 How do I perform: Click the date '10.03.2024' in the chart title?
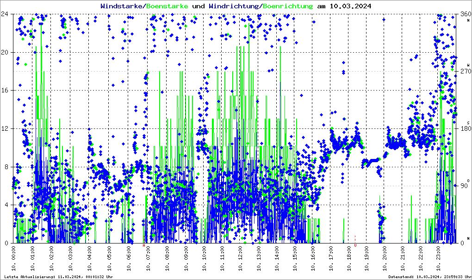click(350, 6)
